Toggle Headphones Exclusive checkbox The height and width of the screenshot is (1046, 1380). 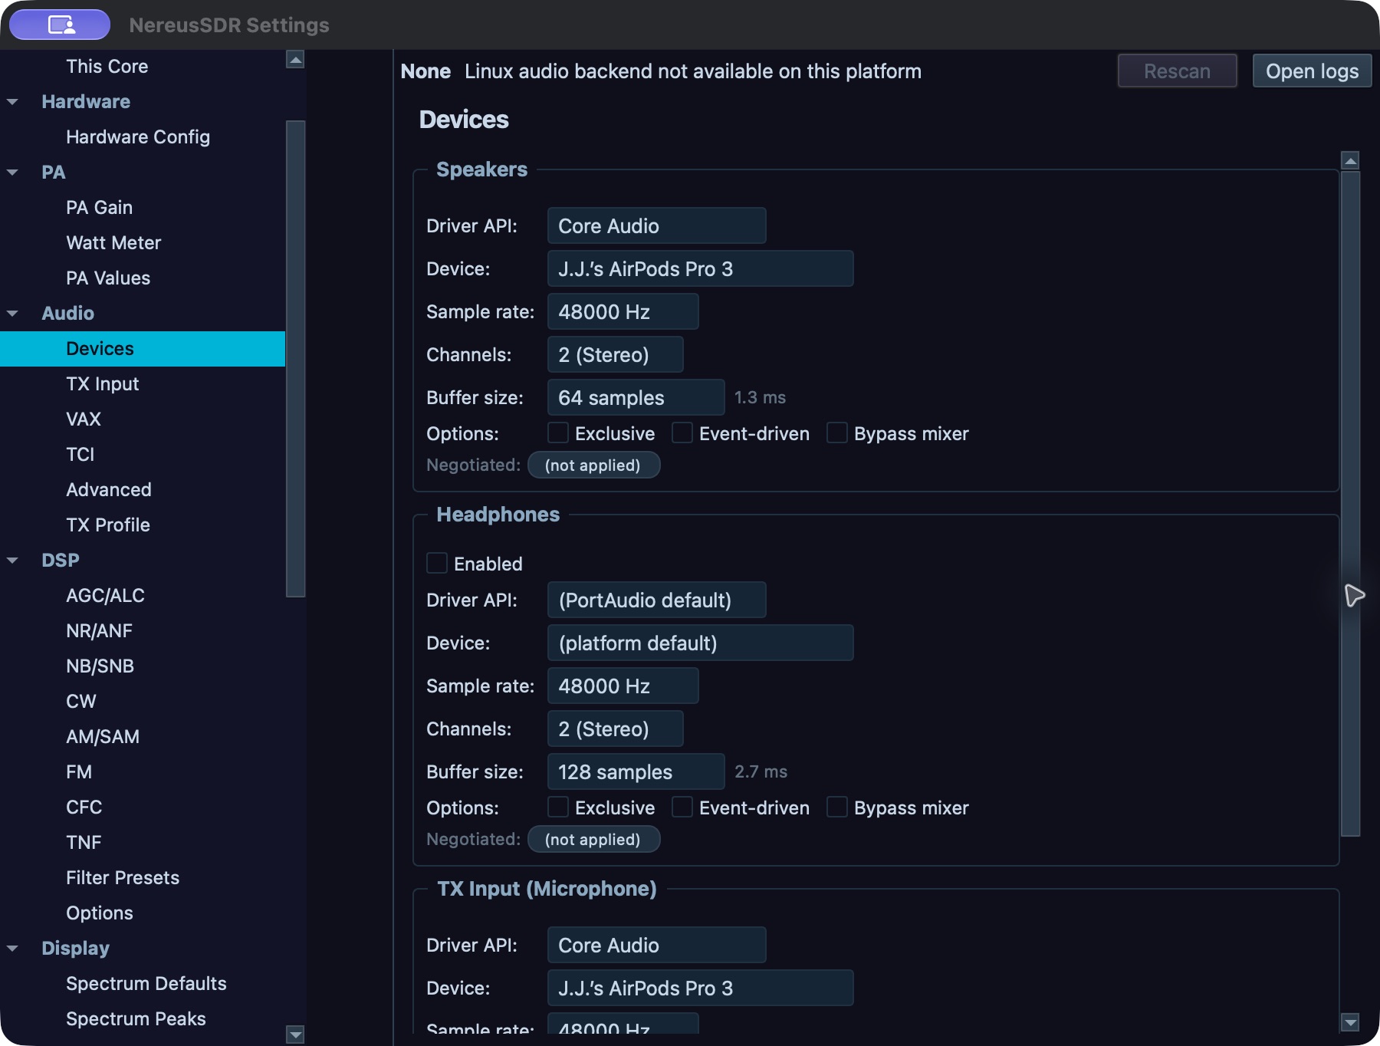(558, 808)
